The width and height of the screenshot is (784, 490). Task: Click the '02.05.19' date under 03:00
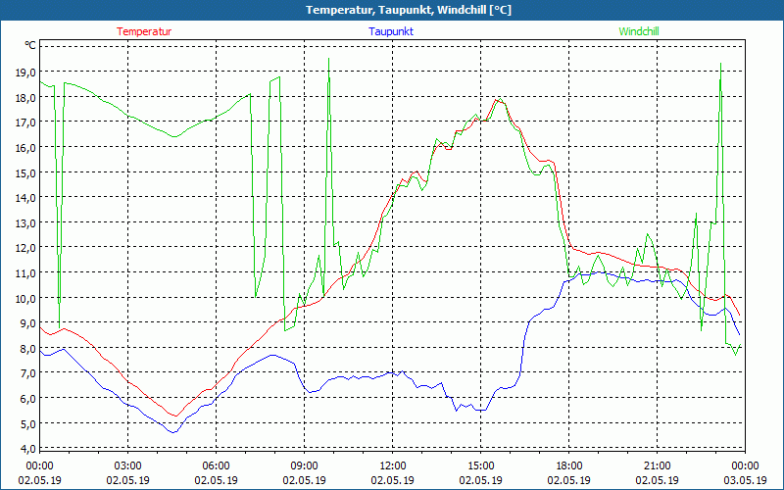tap(128, 480)
